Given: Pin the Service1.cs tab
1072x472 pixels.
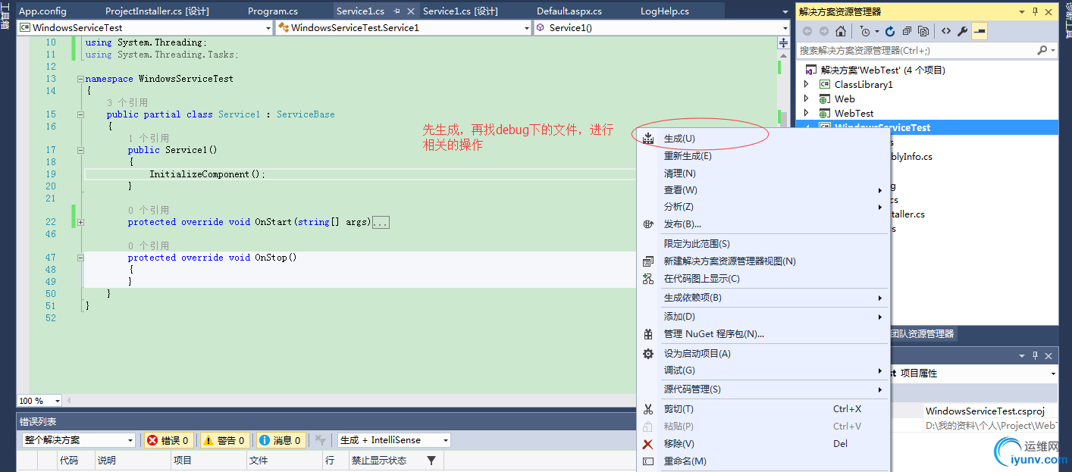Looking at the screenshot, I should [x=397, y=11].
